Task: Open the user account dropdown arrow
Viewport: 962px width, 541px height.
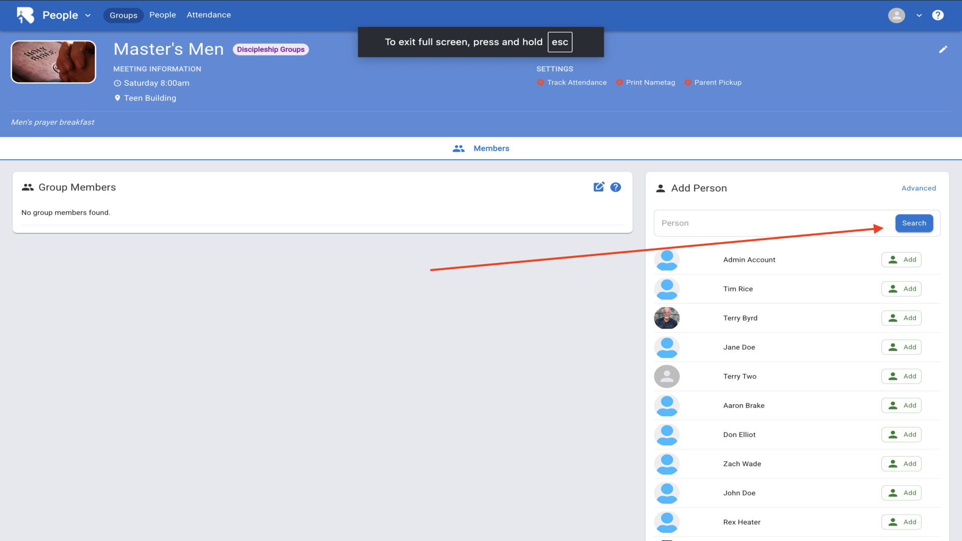Action: [919, 16]
